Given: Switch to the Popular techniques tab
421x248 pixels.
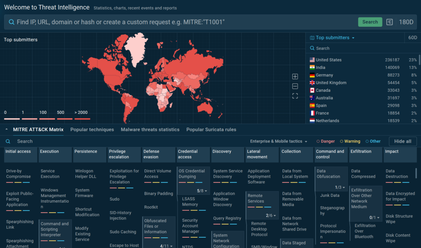Looking at the screenshot, I should (x=92, y=129).
